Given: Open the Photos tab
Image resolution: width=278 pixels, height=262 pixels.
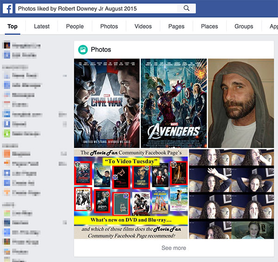Looking at the screenshot, I should (109, 26).
